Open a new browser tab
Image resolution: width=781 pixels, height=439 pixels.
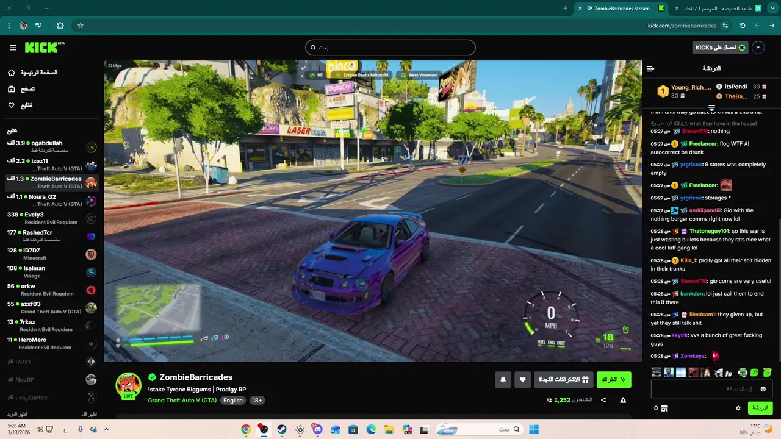(565, 8)
